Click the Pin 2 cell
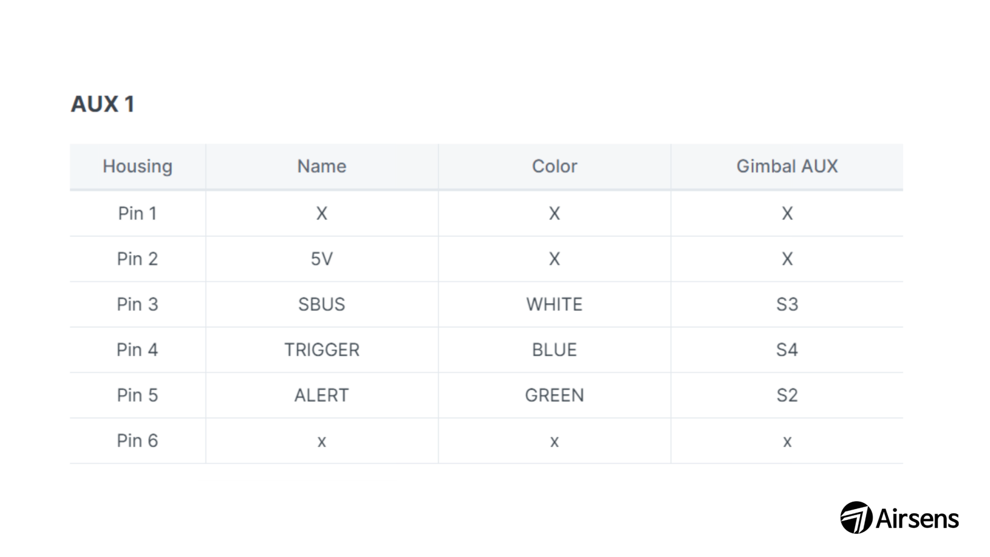The image size is (990, 557). coord(138,259)
